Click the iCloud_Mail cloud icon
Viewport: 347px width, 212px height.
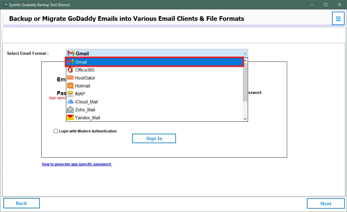(x=70, y=102)
